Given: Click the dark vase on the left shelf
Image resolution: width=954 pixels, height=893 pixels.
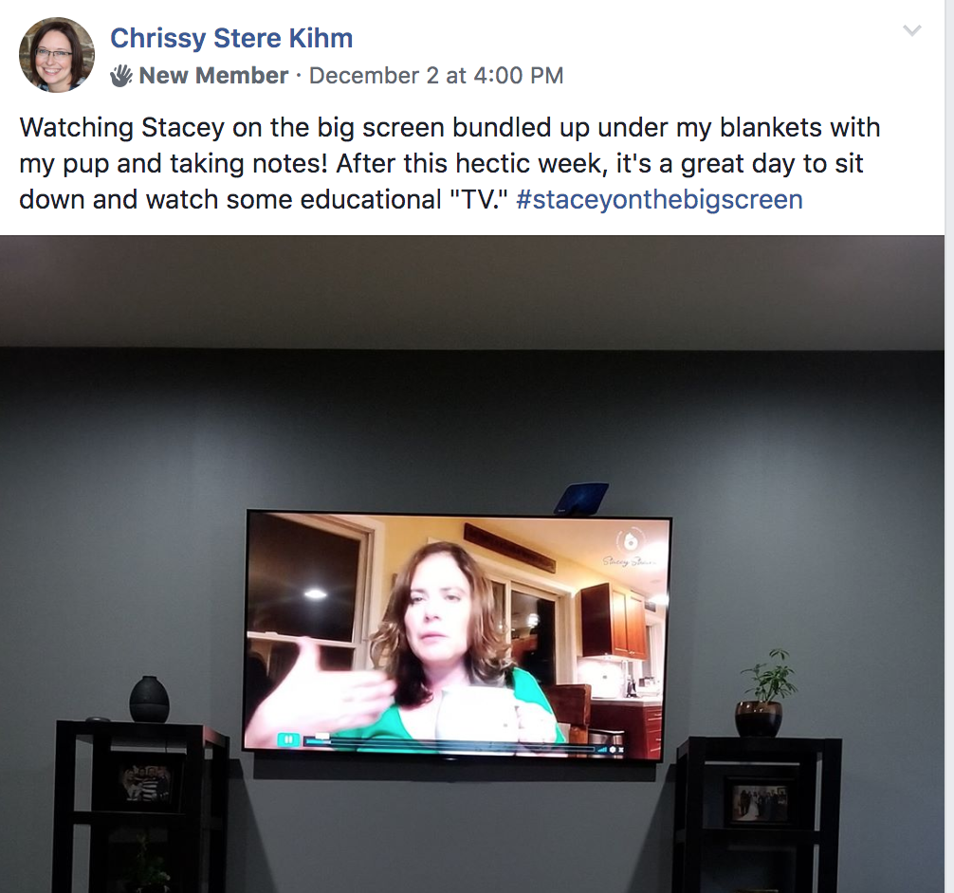Looking at the screenshot, I should [149, 699].
